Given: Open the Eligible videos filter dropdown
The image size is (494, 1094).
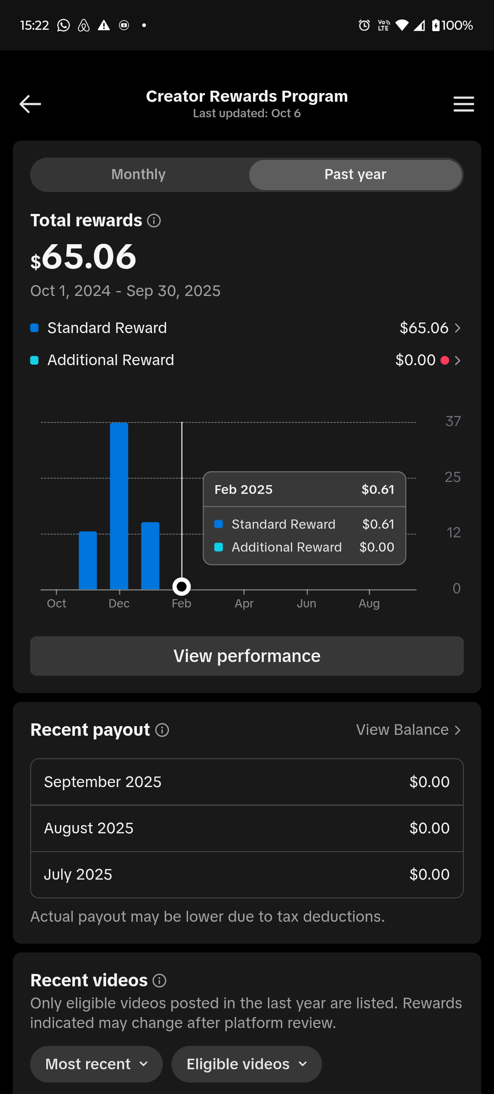Looking at the screenshot, I should click(x=247, y=1064).
